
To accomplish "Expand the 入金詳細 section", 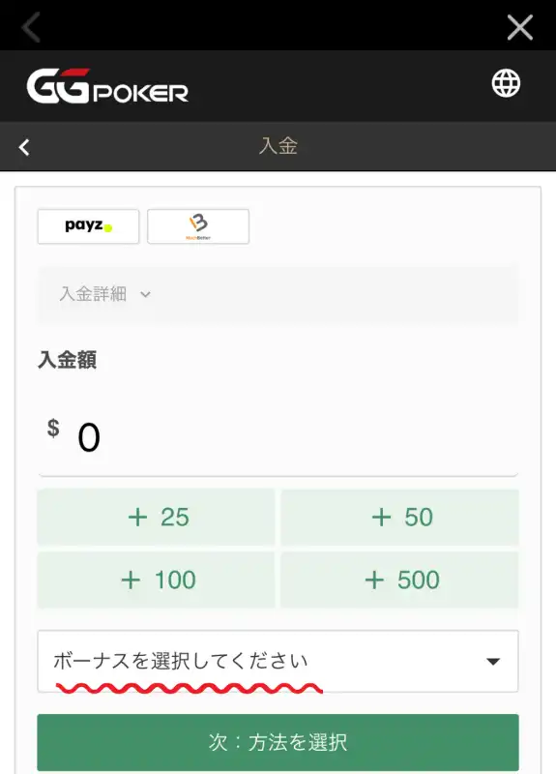I will click(278, 294).
